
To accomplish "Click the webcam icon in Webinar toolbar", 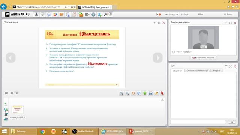I will [x=36, y=14].
